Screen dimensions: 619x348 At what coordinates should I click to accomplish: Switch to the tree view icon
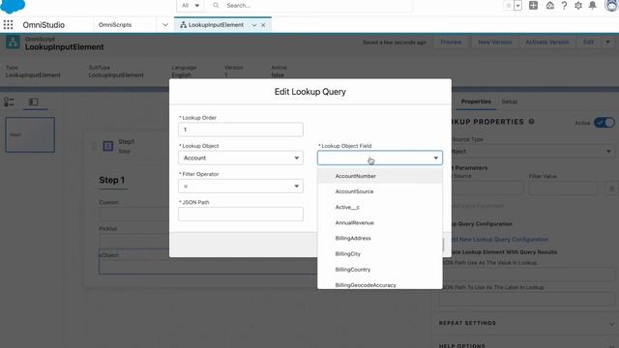(9, 102)
